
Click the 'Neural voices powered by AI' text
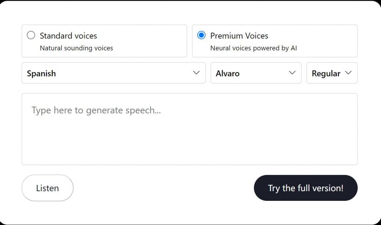(253, 48)
